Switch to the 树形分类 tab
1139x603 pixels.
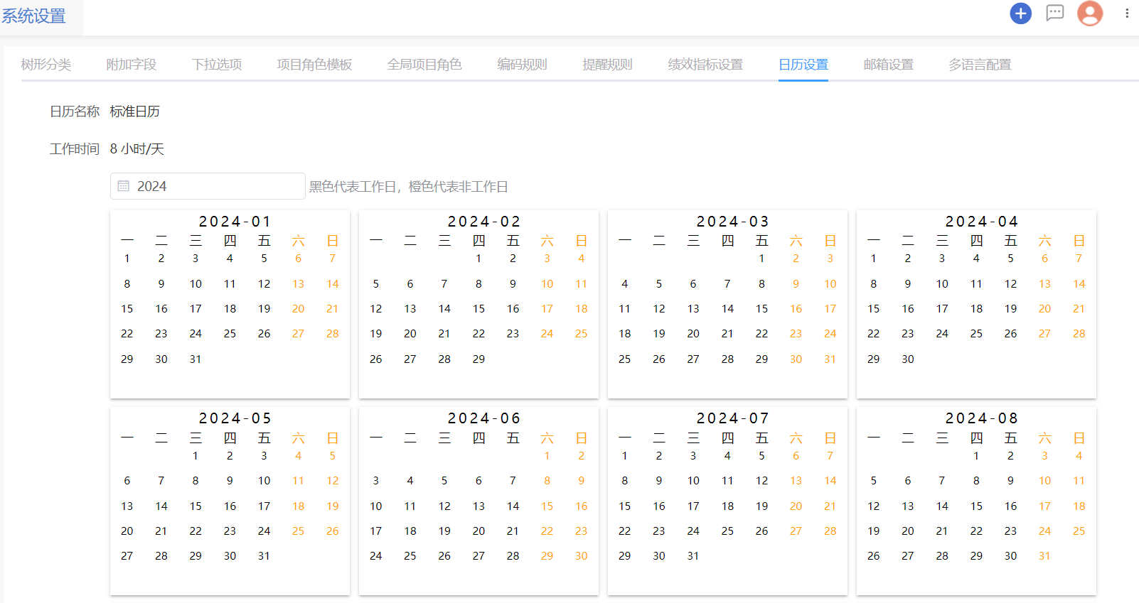pyautogui.click(x=46, y=65)
